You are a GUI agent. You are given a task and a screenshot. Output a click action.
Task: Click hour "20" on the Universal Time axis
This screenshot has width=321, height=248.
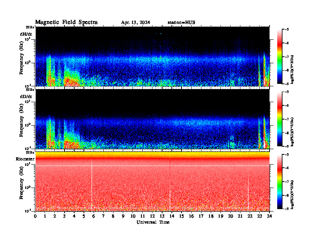(x=230, y=216)
